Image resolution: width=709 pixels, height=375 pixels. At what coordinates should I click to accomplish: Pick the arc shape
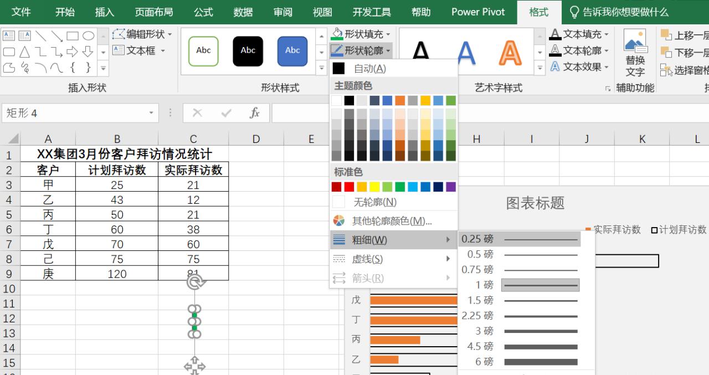tap(40, 68)
